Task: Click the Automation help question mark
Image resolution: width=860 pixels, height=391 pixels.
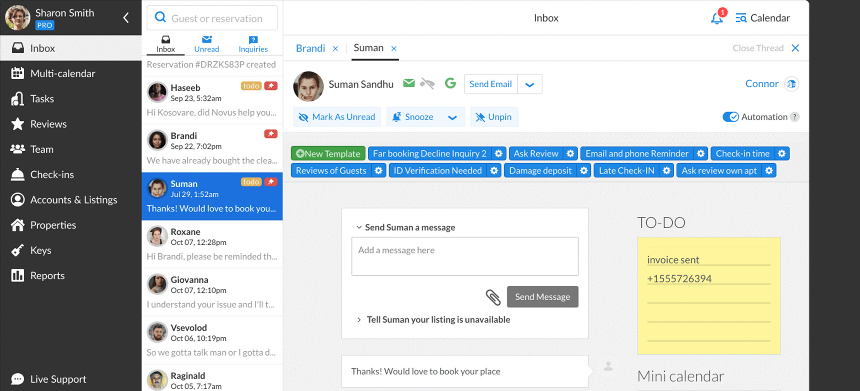Action: [x=795, y=117]
